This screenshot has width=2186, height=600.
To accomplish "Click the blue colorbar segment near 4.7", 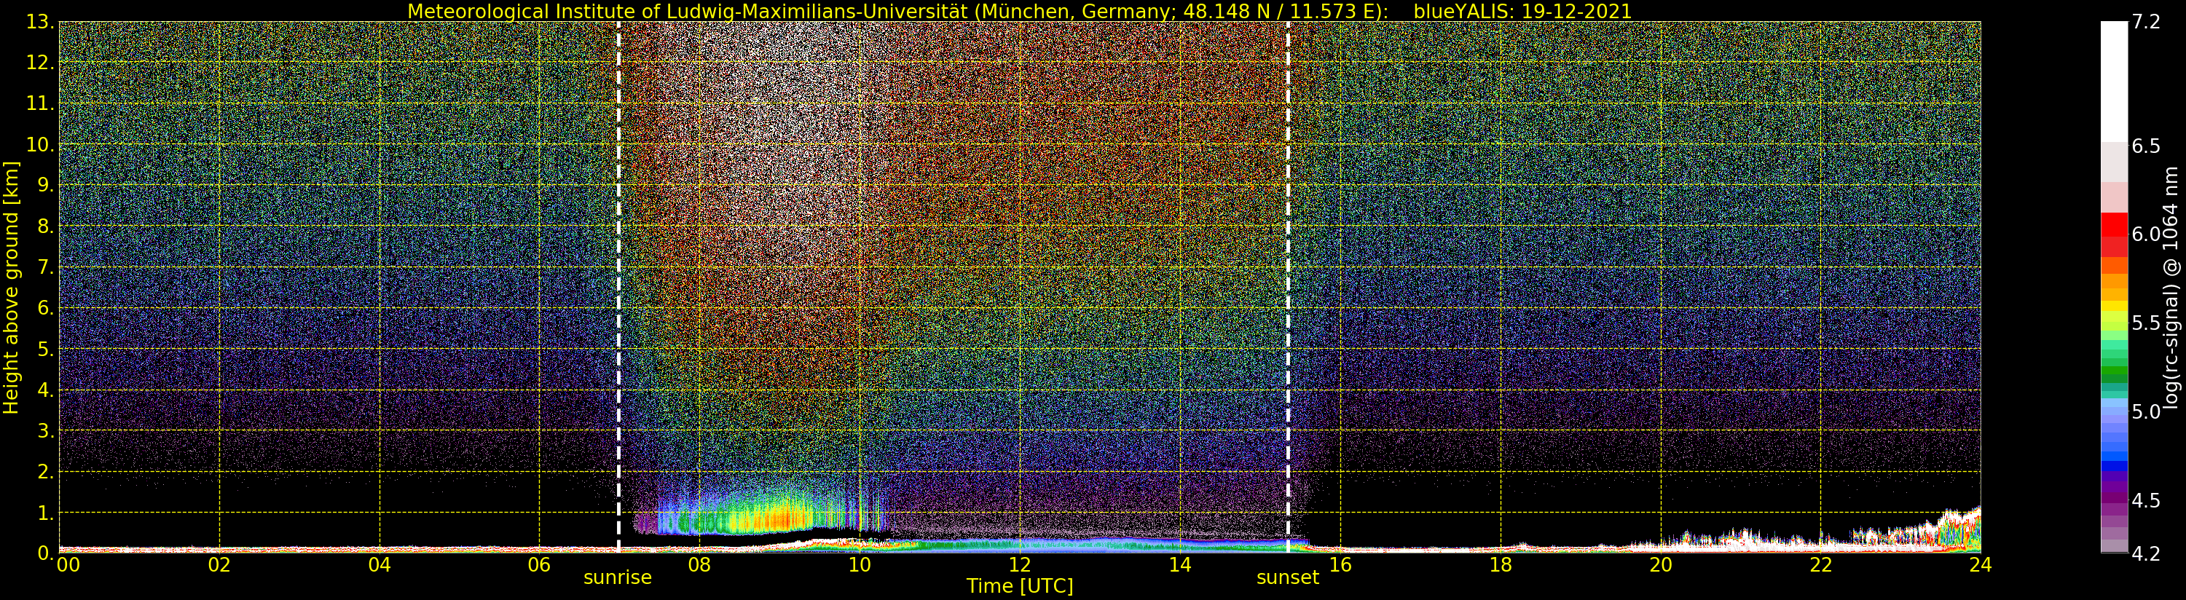I will click(2114, 465).
